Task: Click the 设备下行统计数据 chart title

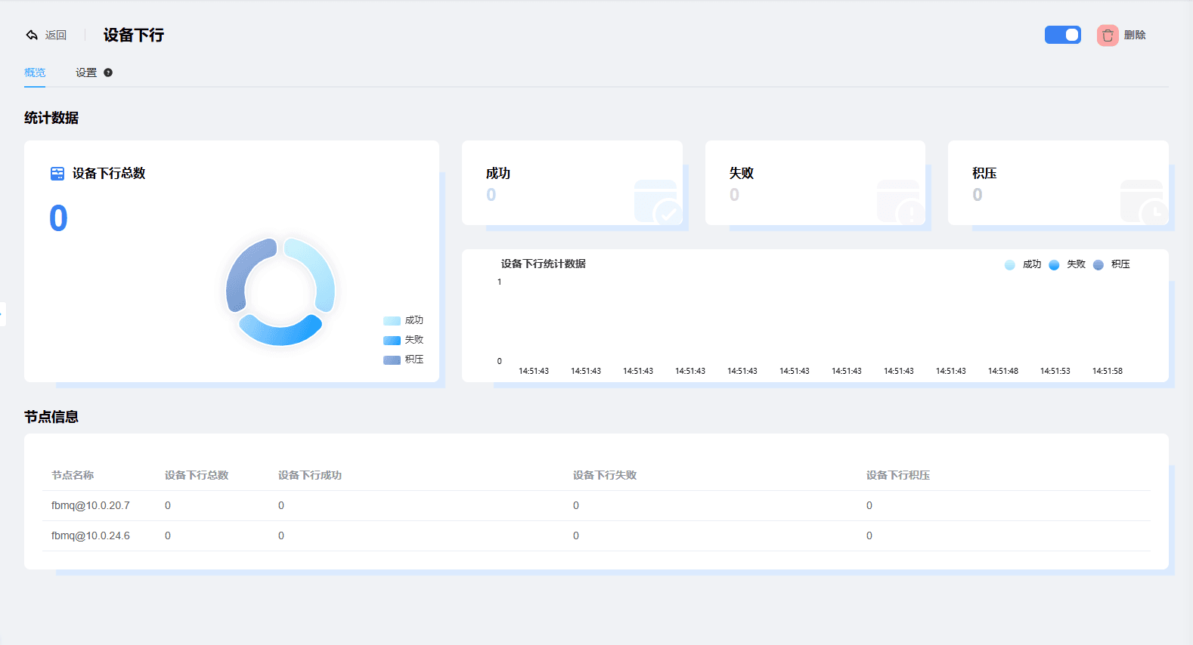Action: [544, 264]
